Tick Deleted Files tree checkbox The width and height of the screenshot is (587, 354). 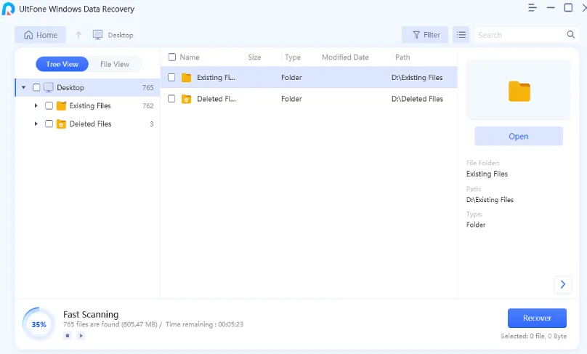pos(49,124)
